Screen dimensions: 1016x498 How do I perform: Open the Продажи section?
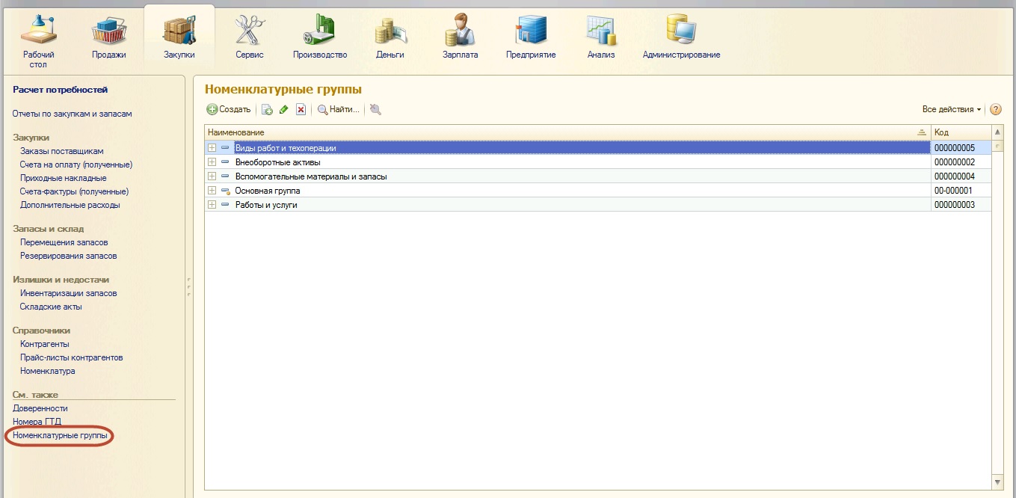click(x=109, y=38)
